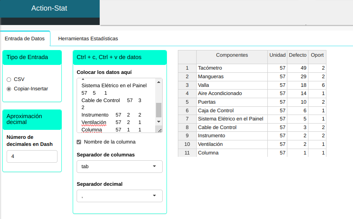Click inside the data paste text area
This screenshot has height=219, width=353.
115,104
